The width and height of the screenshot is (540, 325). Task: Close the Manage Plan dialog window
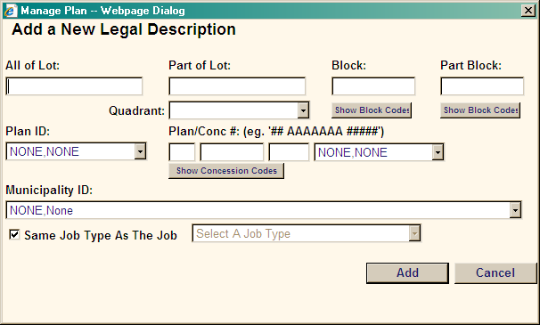pyautogui.click(x=528, y=11)
